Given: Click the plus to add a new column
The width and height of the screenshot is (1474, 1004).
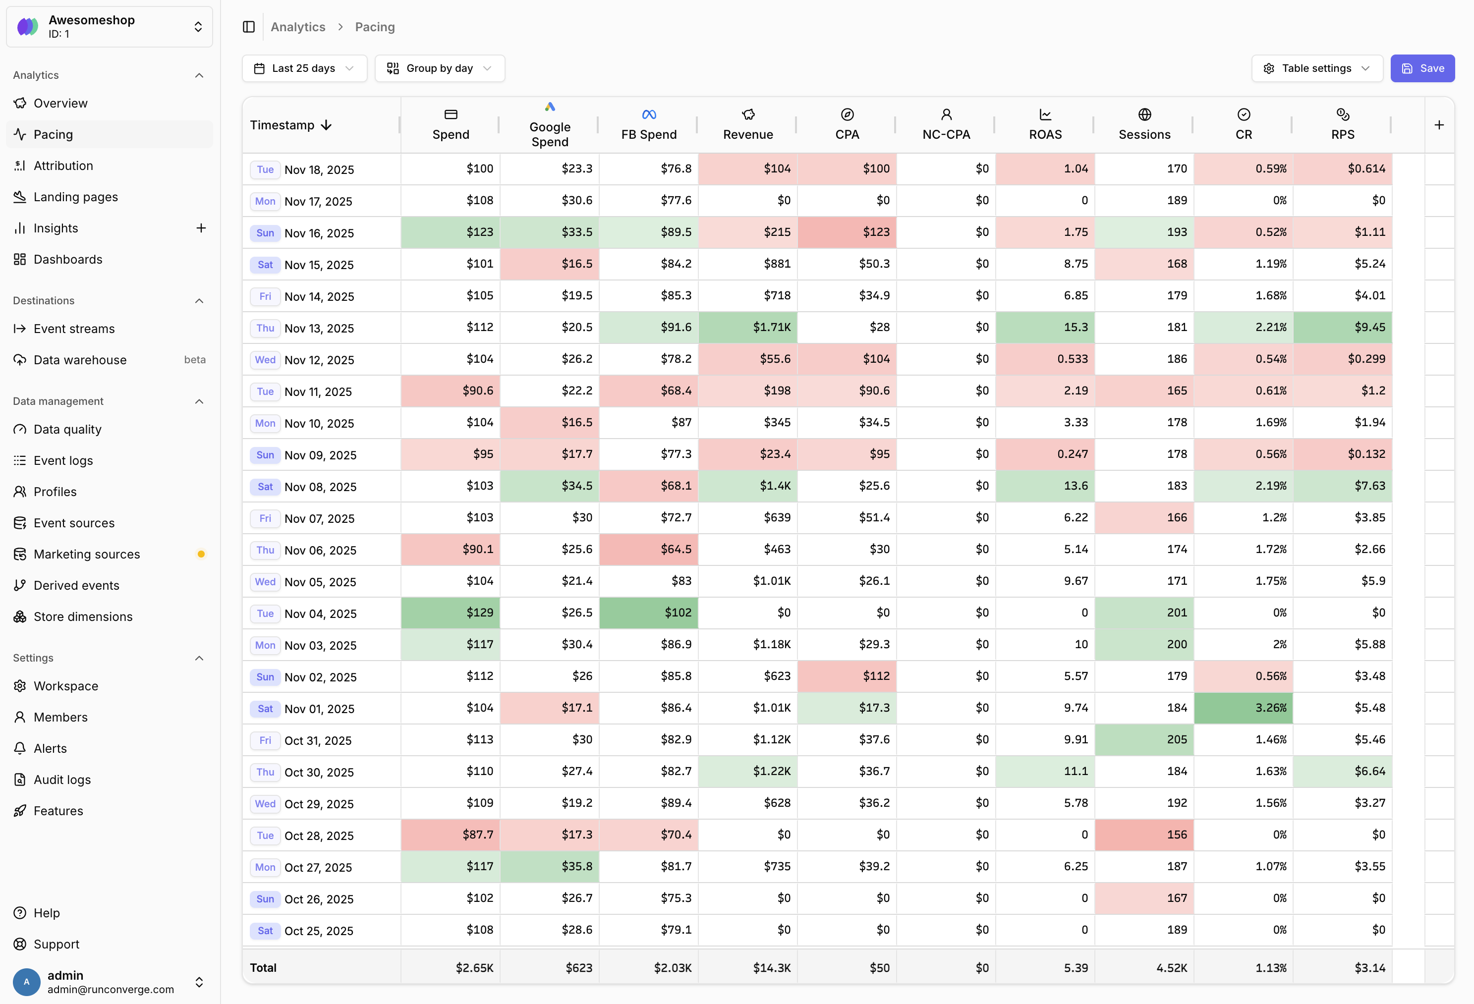Looking at the screenshot, I should tap(1438, 125).
